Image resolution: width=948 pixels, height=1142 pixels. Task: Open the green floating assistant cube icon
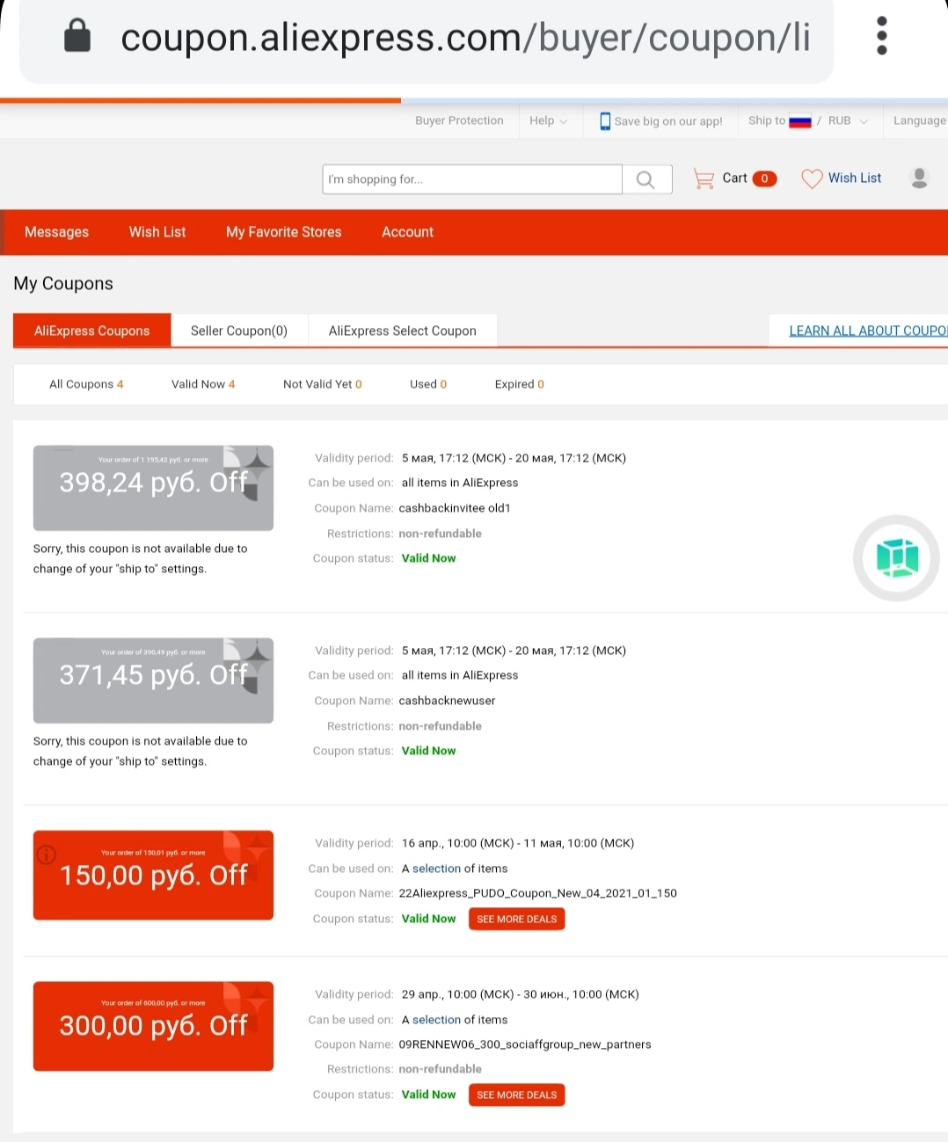[897, 558]
